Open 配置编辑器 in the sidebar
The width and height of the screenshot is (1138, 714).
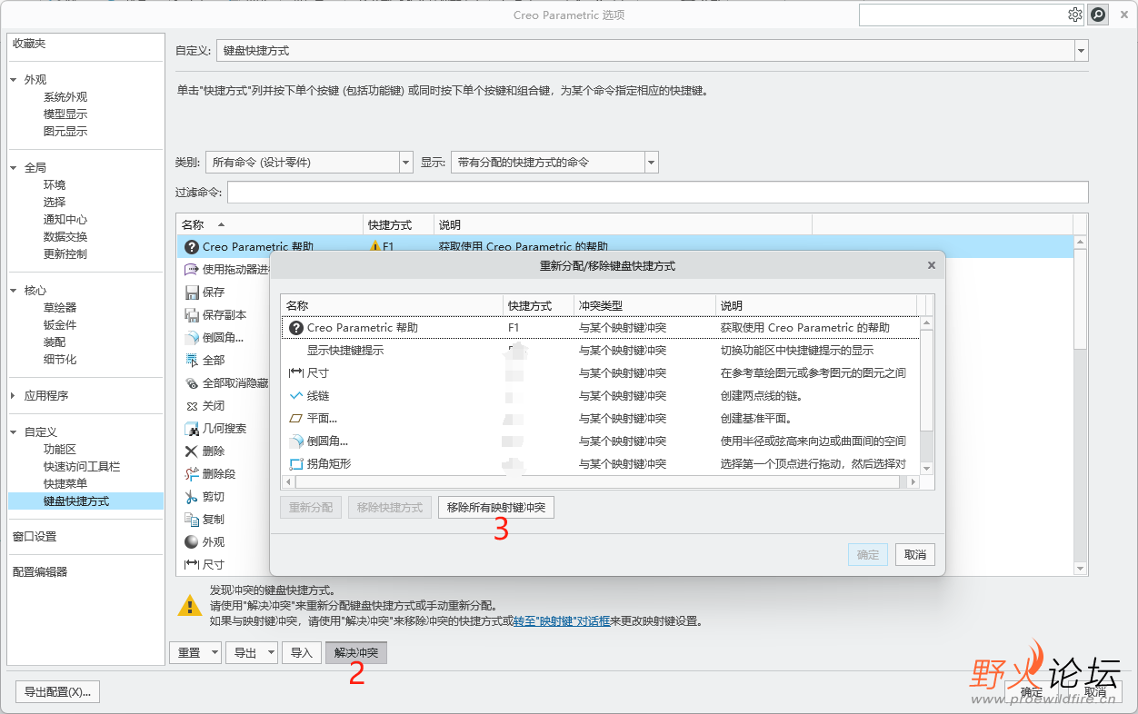pyautogui.click(x=40, y=572)
